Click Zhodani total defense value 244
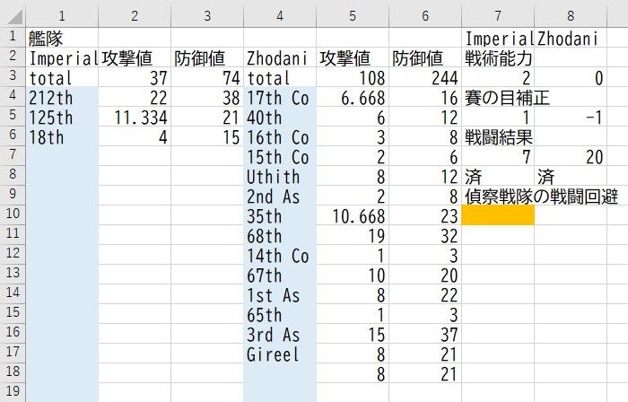Image resolution: width=628 pixels, height=402 pixels. tap(425, 77)
